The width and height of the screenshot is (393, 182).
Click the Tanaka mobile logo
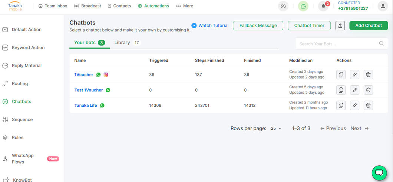(x=15, y=6)
